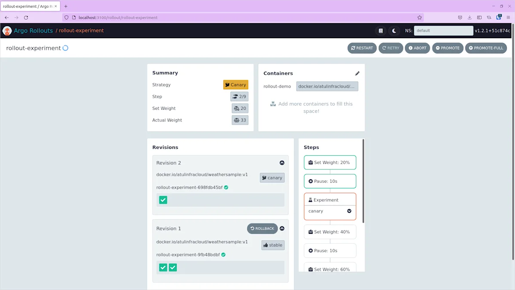Click the PROMOTE-FULL button
Image resolution: width=515 pixels, height=290 pixels.
tap(486, 48)
